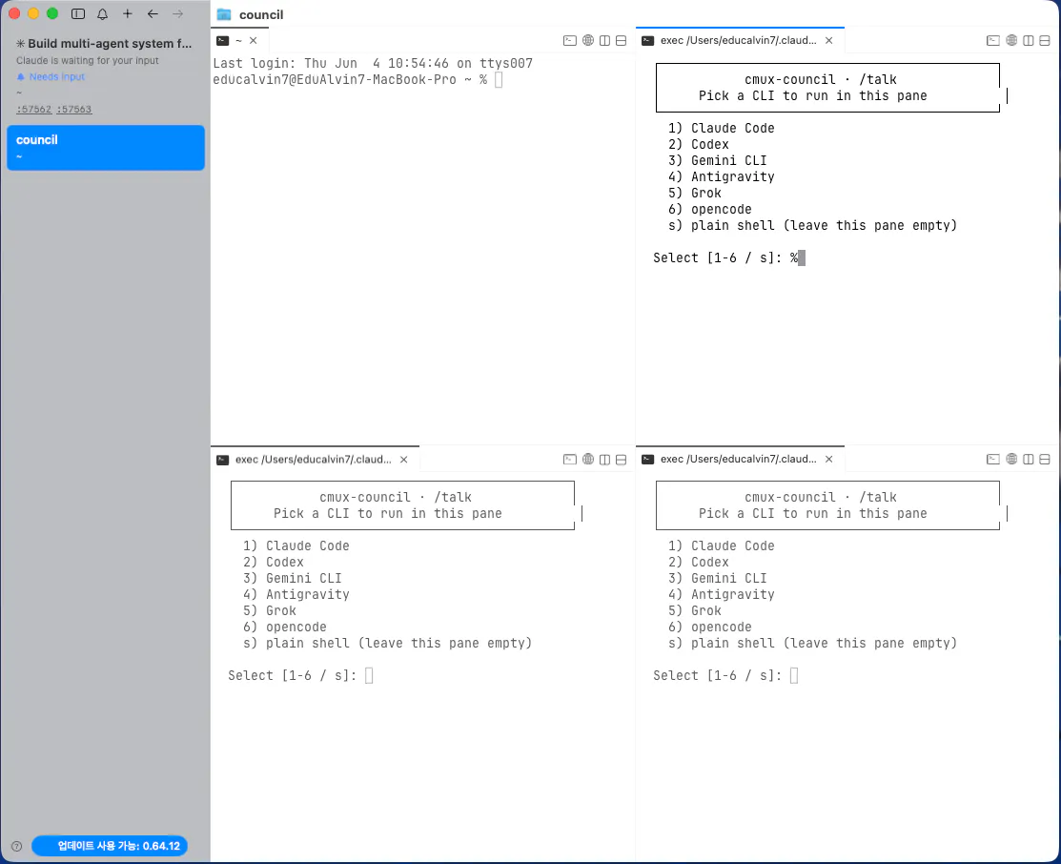
Task: Open the browser globe icon in top-right pane
Action: coord(1011,41)
